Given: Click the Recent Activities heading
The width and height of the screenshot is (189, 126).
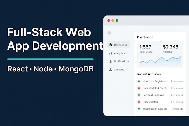Looking at the screenshot, I should [149, 74].
